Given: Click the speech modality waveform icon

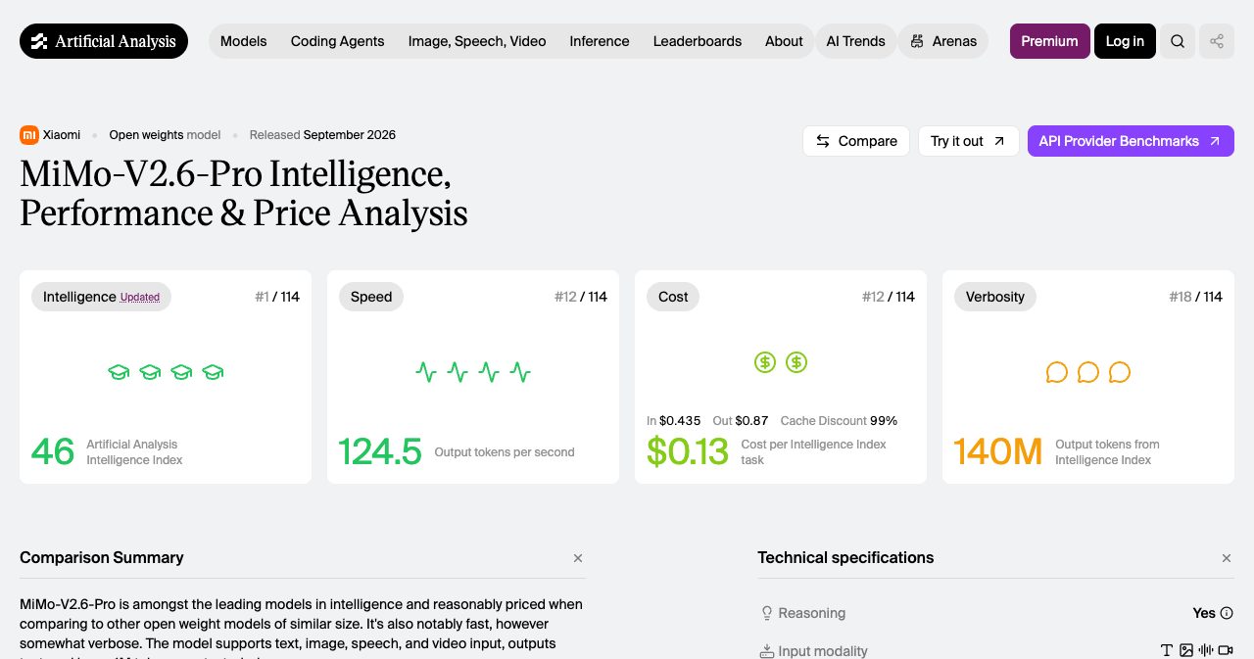Looking at the screenshot, I should (1206, 650).
